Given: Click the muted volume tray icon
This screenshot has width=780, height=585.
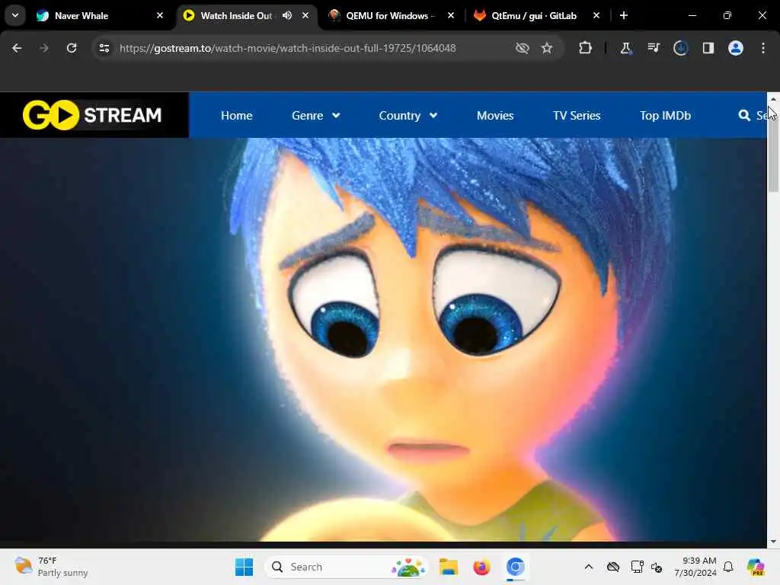Looking at the screenshot, I should pos(657,567).
